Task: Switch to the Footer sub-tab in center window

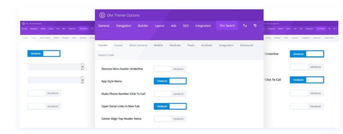Action: tap(118, 45)
